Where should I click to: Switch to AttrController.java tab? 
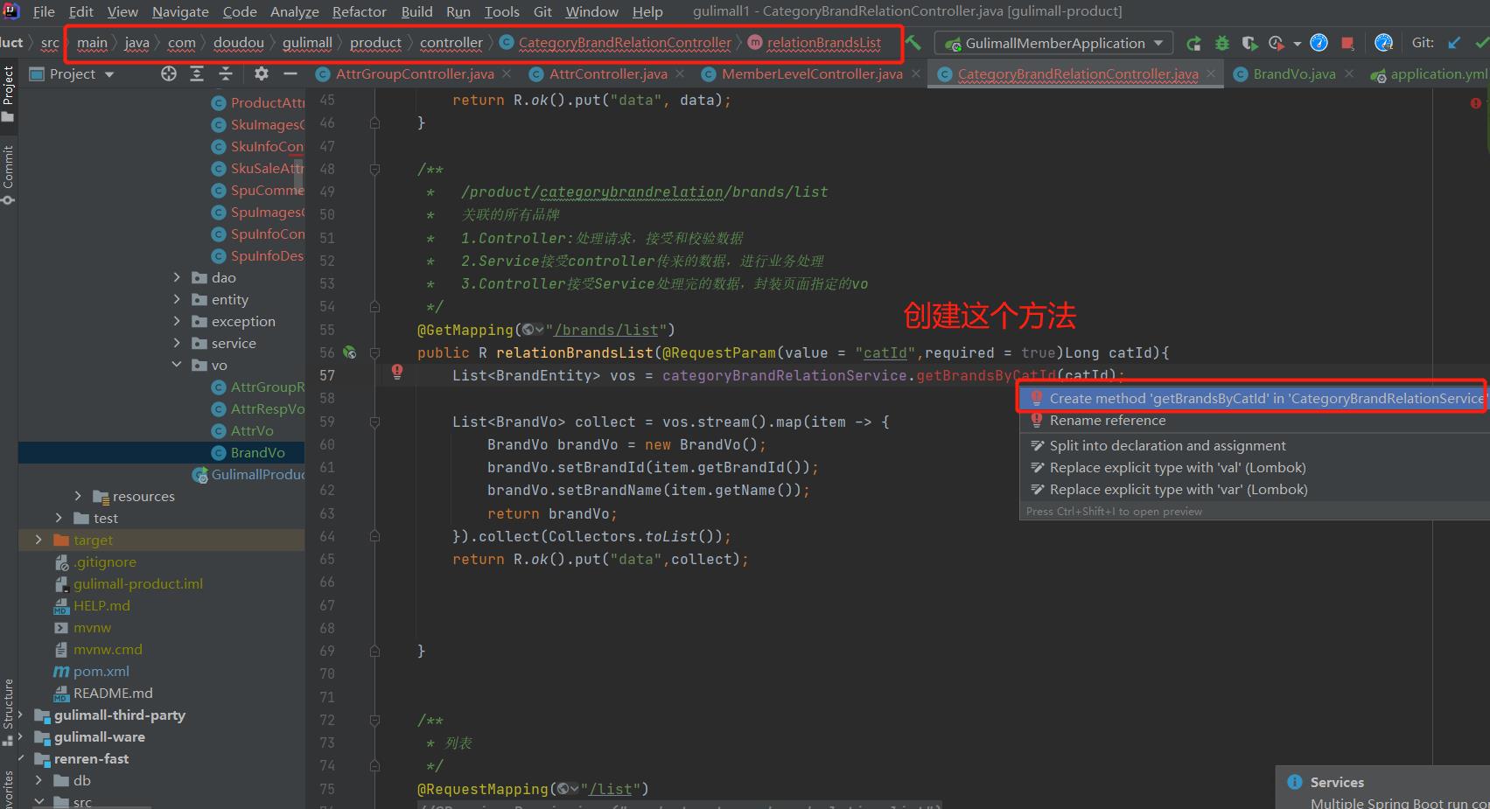pos(608,74)
